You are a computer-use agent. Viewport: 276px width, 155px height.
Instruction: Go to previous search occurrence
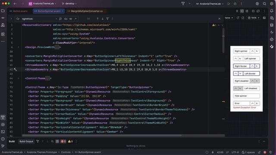97,19
